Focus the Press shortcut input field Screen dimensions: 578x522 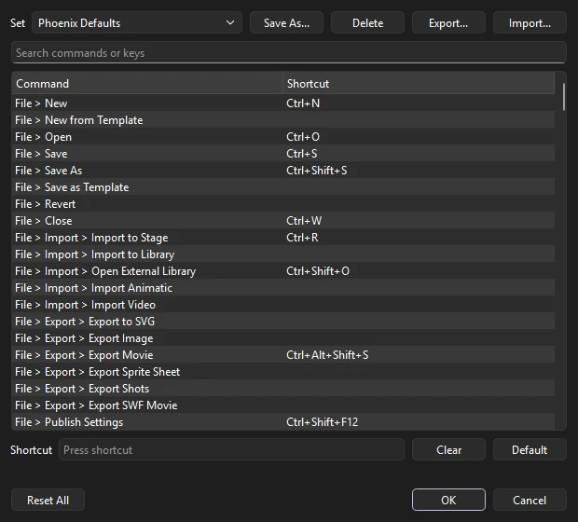coord(231,449)
